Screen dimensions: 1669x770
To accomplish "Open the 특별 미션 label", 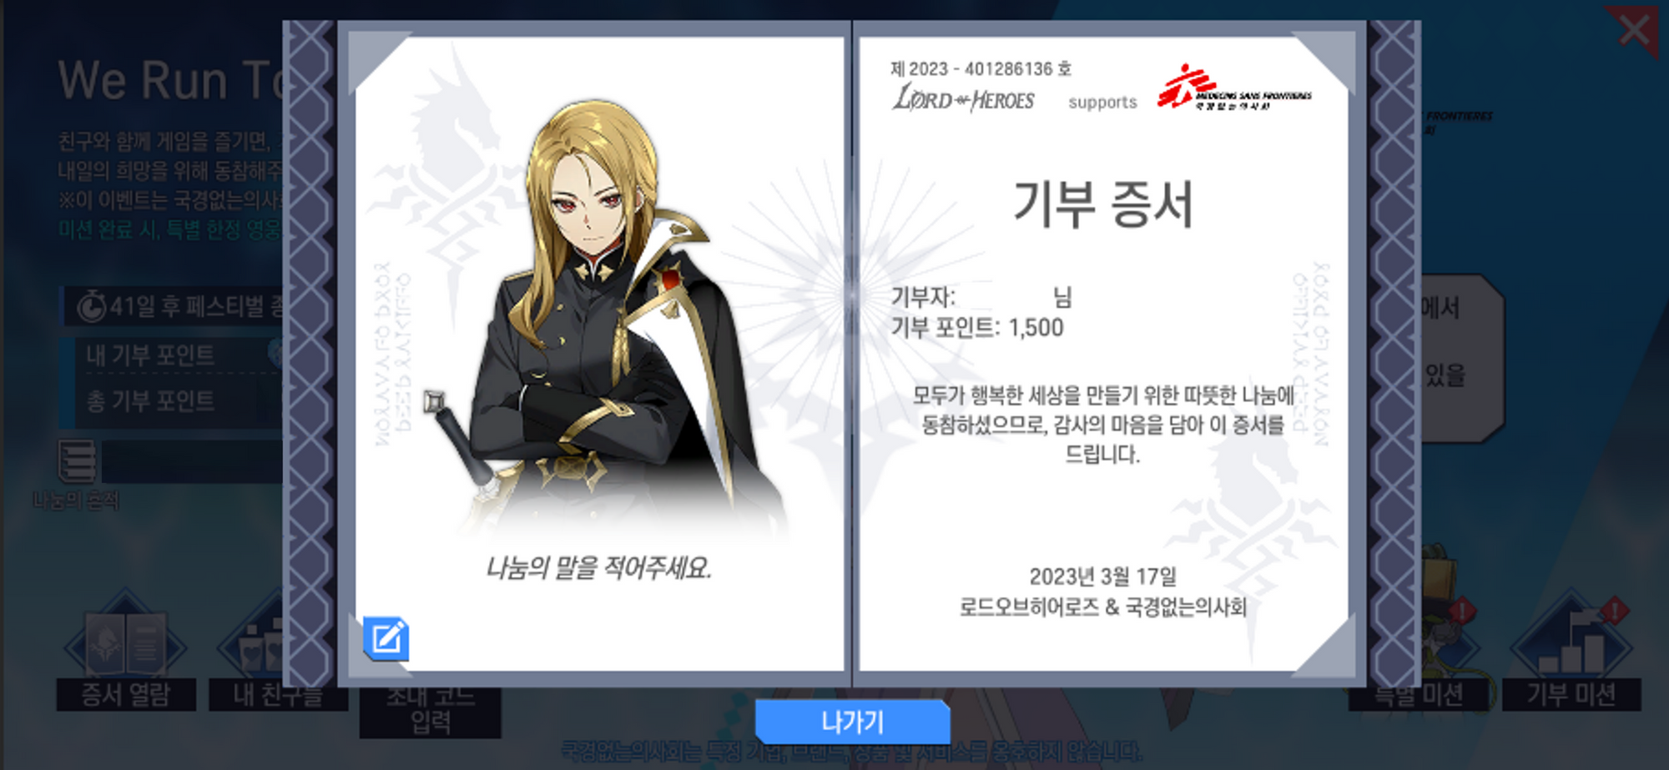I will 1419,695.
